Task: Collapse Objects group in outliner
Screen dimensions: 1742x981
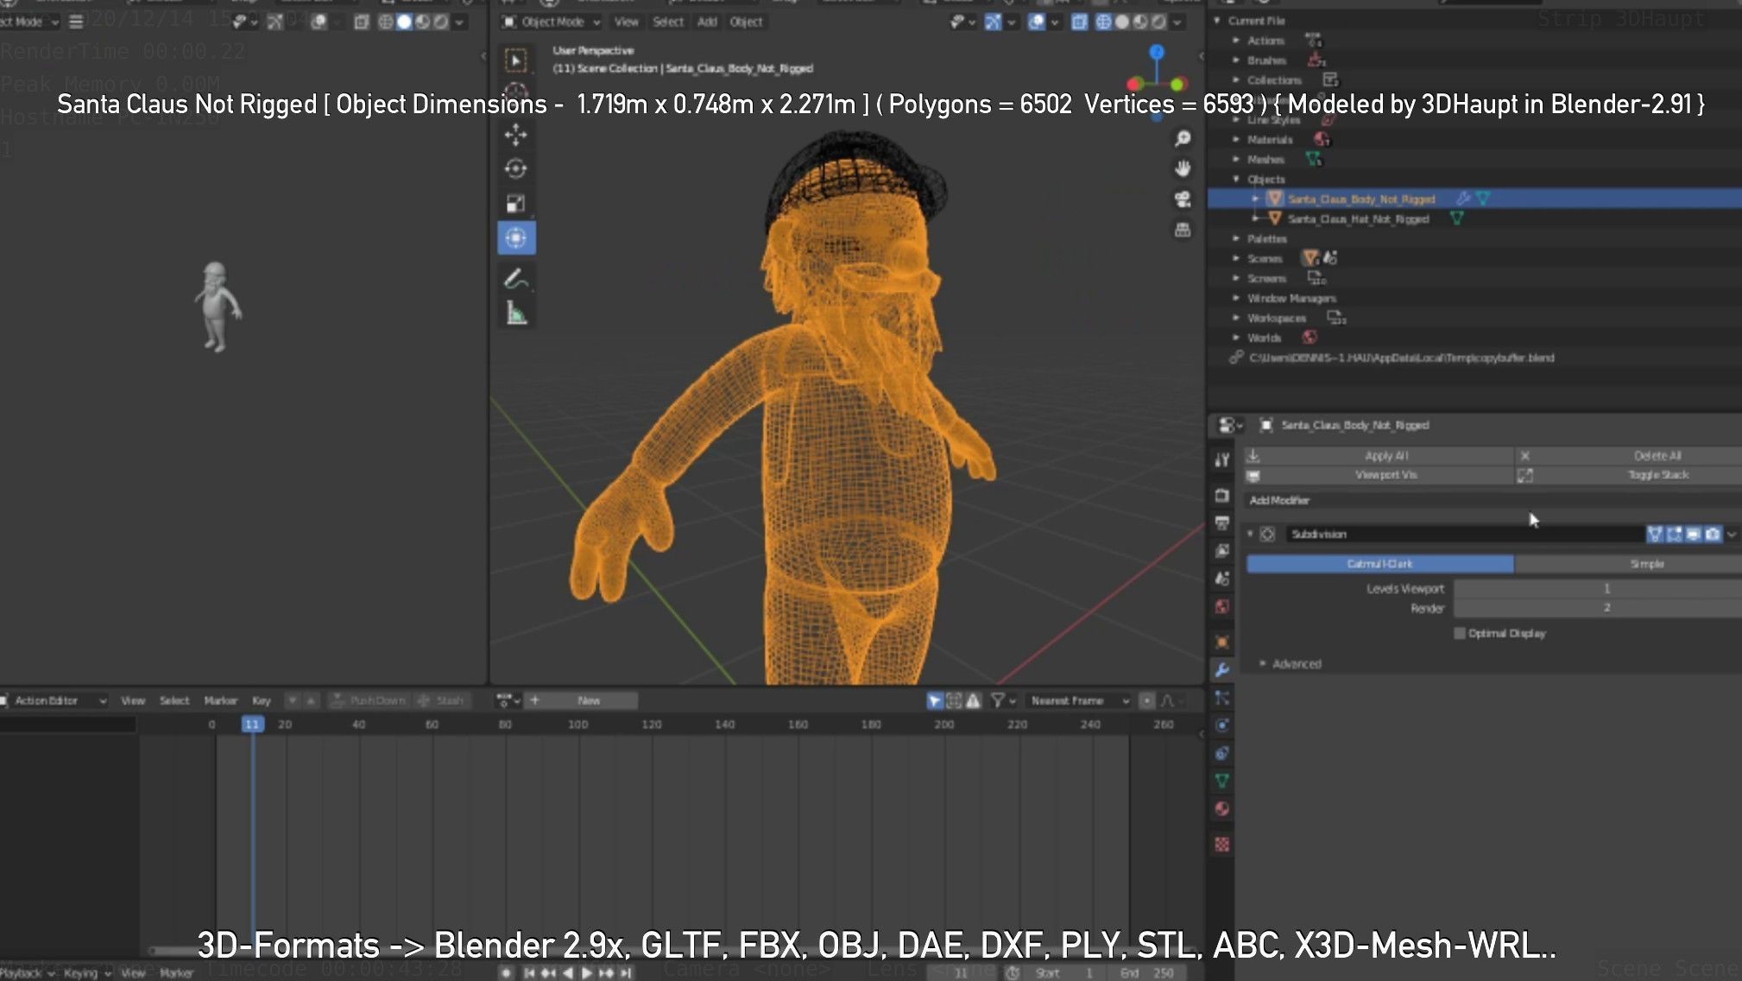Action: pos(1236,179)
